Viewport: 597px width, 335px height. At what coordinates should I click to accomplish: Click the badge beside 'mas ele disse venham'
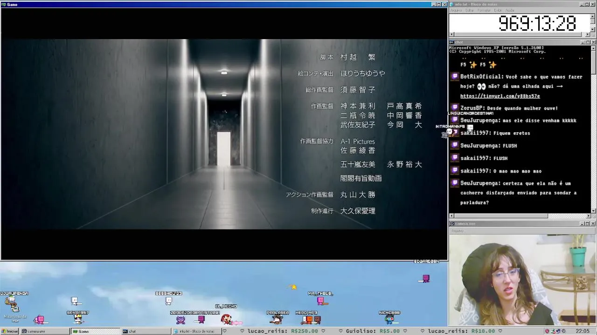pyautogui.click(x=455, y=120)
